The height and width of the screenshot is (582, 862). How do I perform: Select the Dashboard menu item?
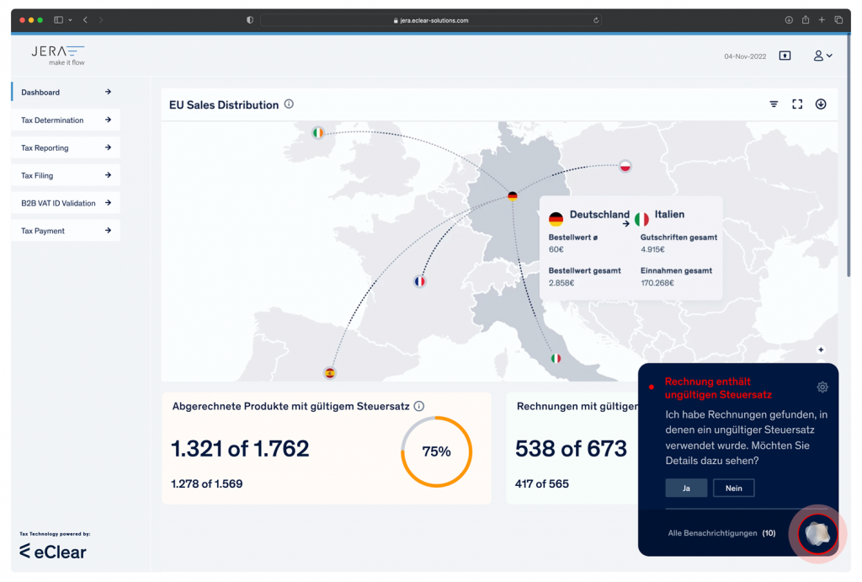[x=65, y=92]
